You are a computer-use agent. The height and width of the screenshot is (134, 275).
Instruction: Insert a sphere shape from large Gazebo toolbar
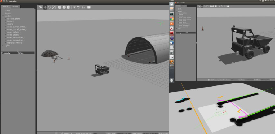[64, 7]
